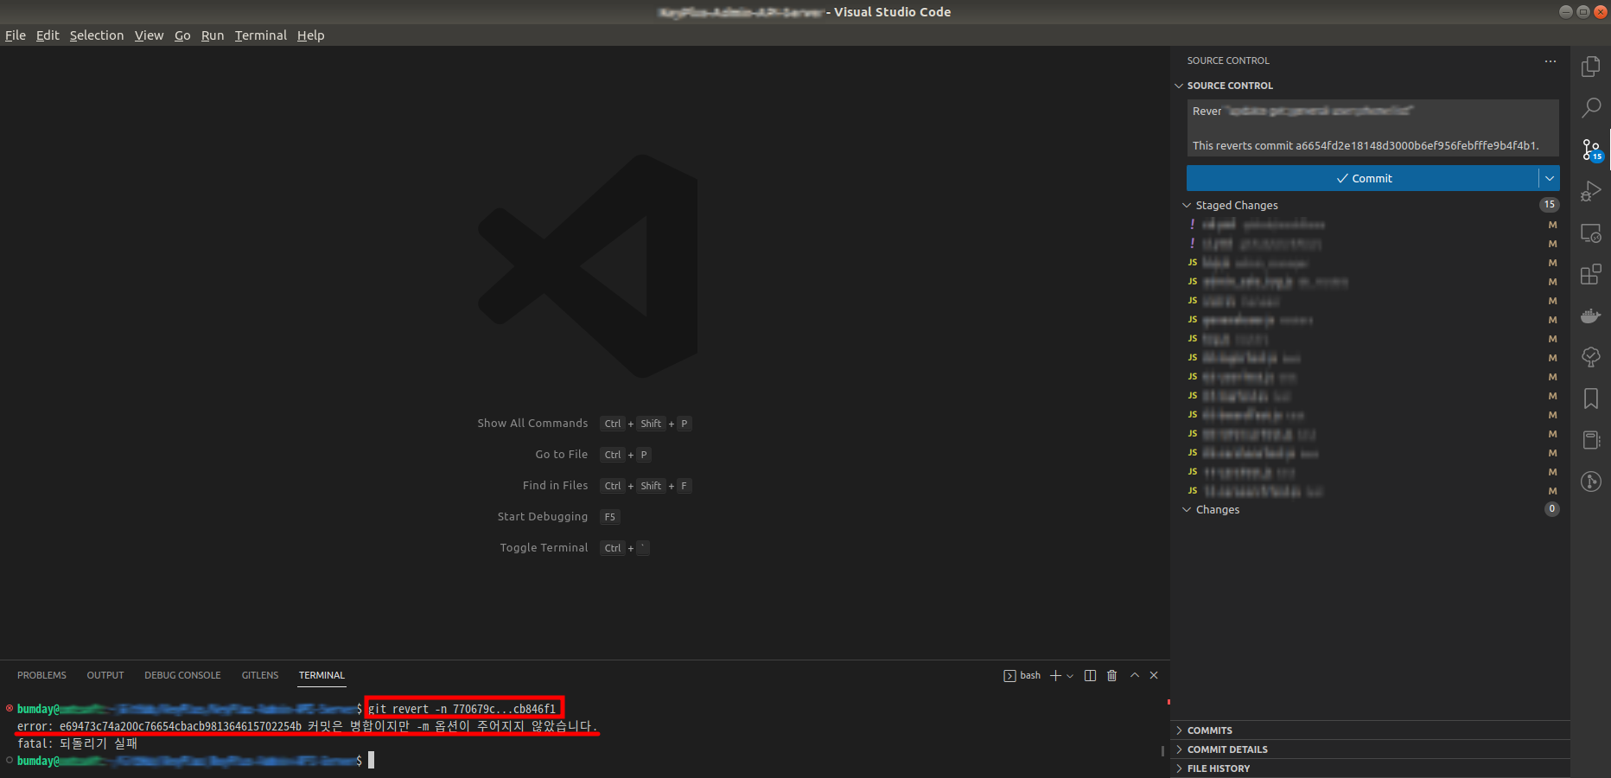
Task: Kill terminal with trash icon
Action: point(1112,675)
